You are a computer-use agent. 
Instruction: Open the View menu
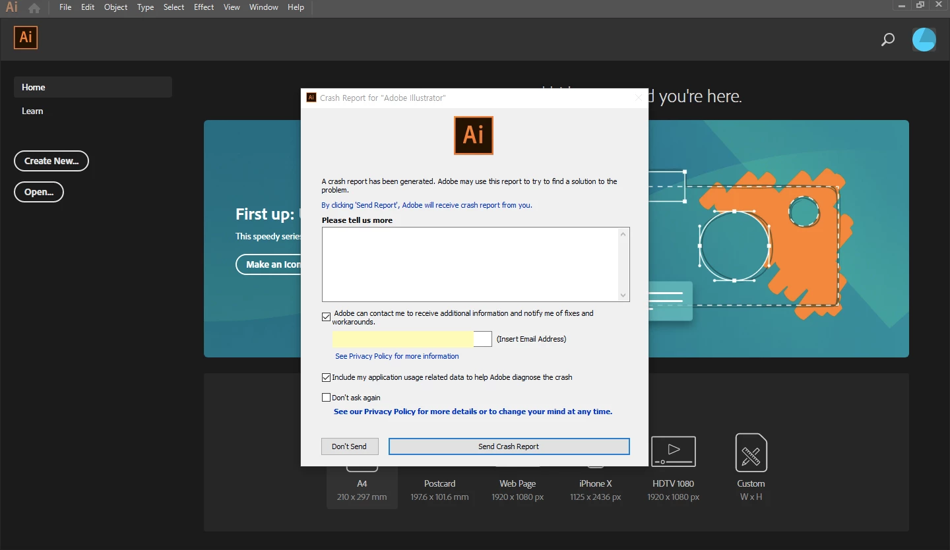pos(232,7)
